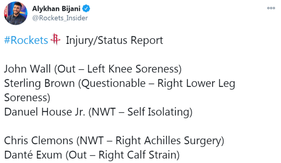
Task: Open the #Rockets hashtag link
Action: tap(26, 40)
